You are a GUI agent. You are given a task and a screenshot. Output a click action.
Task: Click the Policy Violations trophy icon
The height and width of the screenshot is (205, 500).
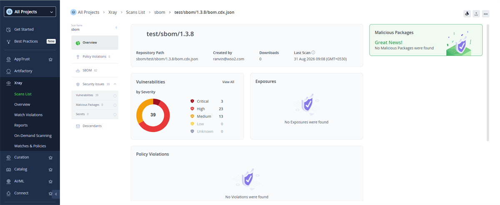[78, 57]
